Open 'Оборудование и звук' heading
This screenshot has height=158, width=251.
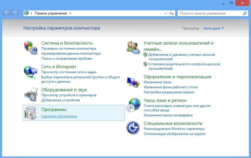pyautogui.click(x=64, y=90)
